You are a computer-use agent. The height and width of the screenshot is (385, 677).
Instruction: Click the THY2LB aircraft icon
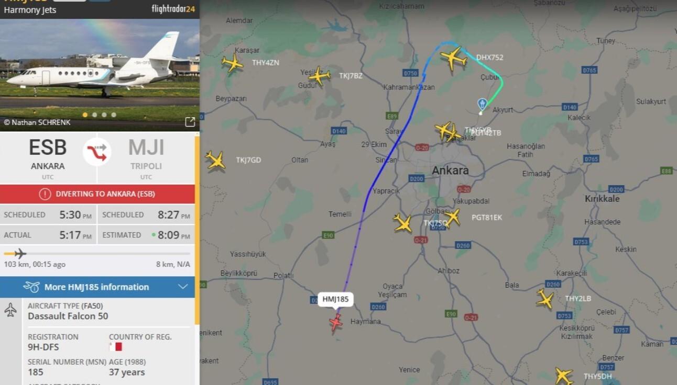pos(545,299)
